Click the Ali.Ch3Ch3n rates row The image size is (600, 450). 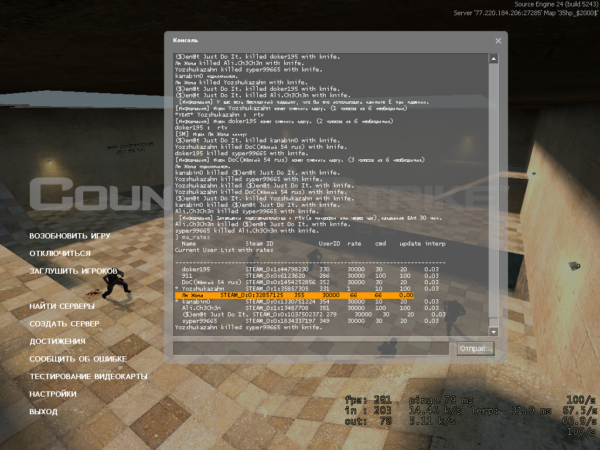(311, 308)
